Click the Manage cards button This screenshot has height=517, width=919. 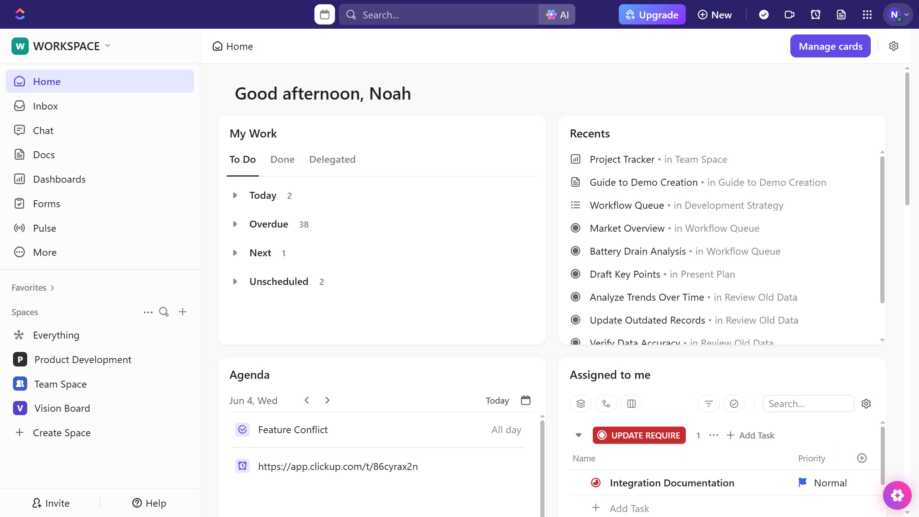(x=830, y=46)
